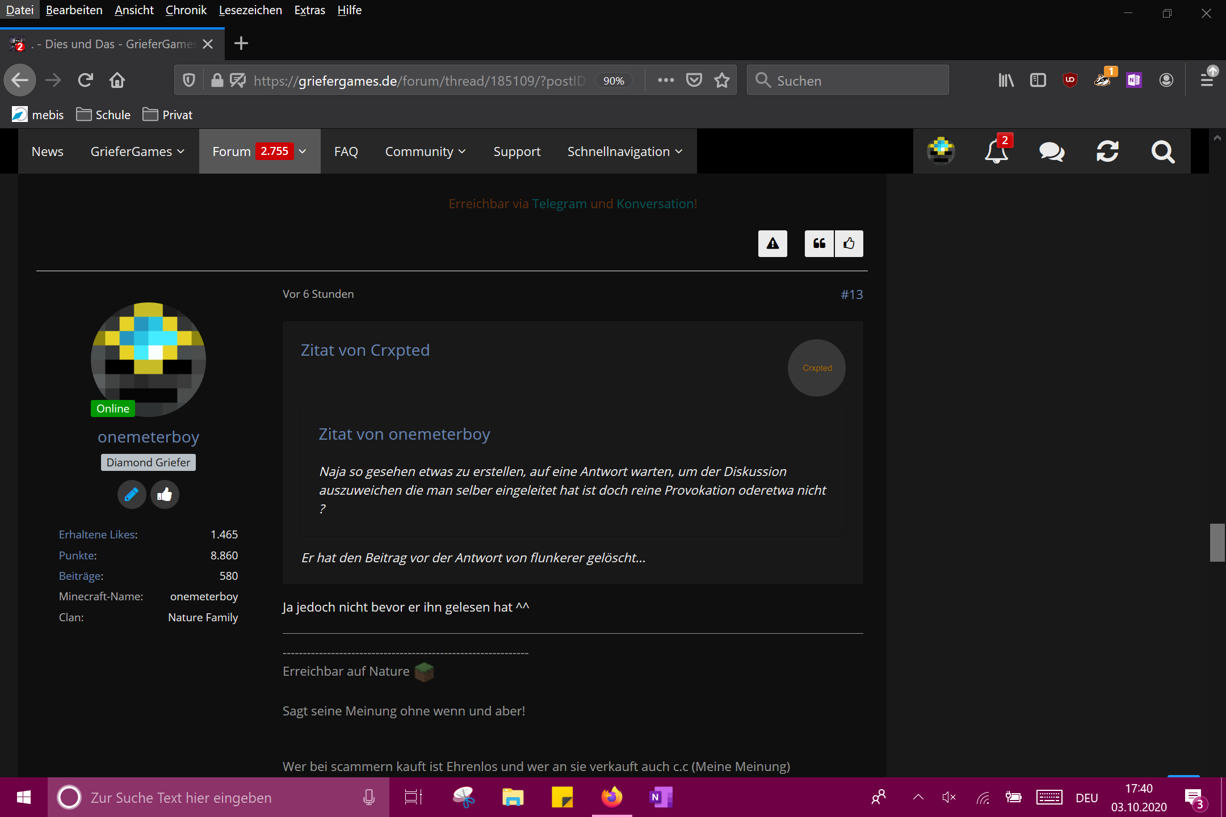Viewport: 1226px width, 817px height.
Task: Expand the Community dropdown menu
Action: pos(425,151)
